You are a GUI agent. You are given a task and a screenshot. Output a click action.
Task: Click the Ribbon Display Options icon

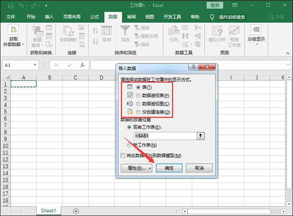point(235,5)
